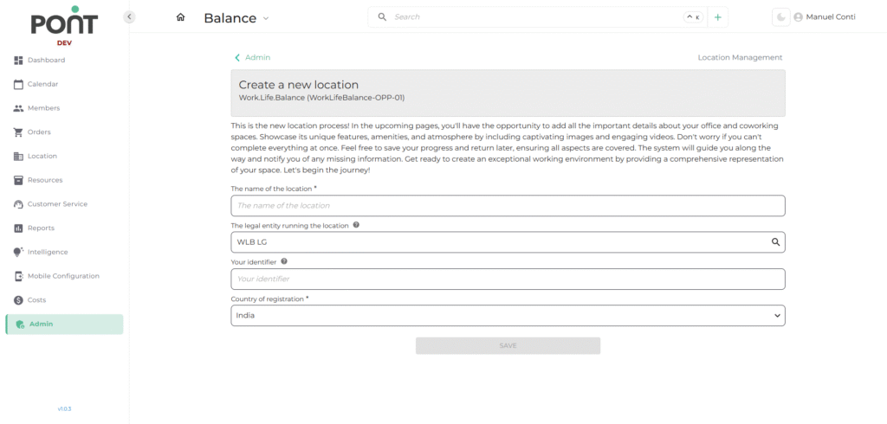
Task: Click the home icon in top bar
Action: 180,17
